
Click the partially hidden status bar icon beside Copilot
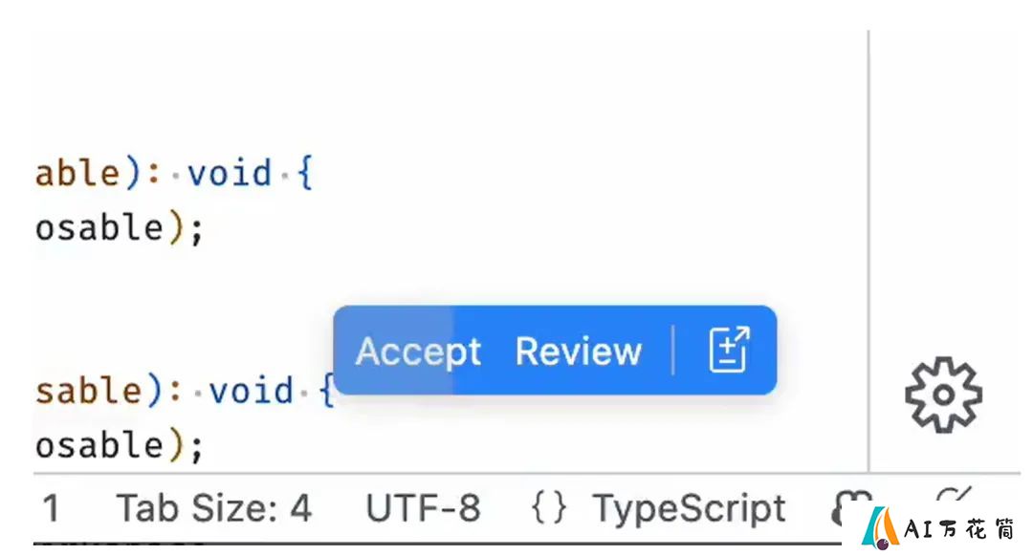click(953, 497)
